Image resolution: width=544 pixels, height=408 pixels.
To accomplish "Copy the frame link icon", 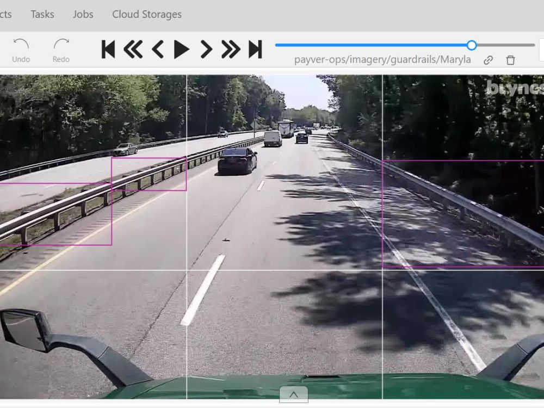I will point(488,60).
